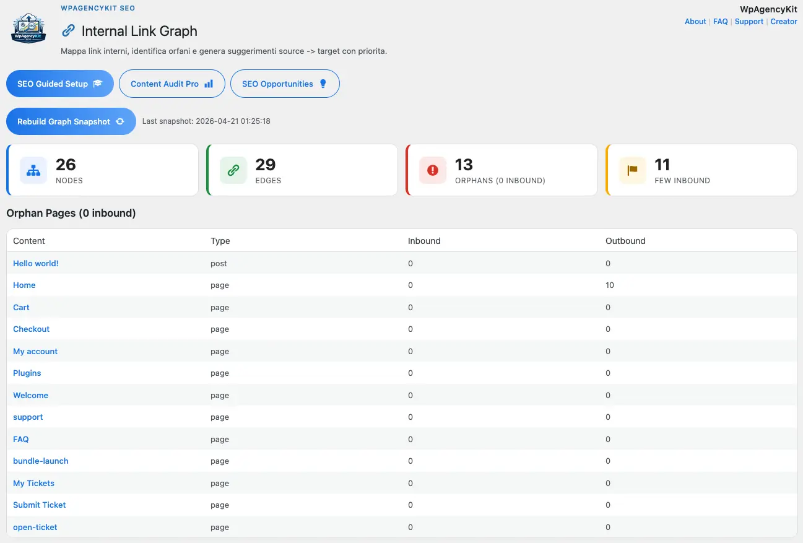This screenshot has height=543, width=803.
Task: Click the Type column header
Action: 220,241
